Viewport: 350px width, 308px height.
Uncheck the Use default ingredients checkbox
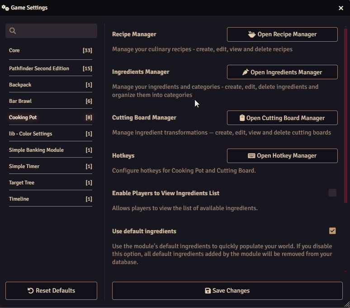click(332, 231)
